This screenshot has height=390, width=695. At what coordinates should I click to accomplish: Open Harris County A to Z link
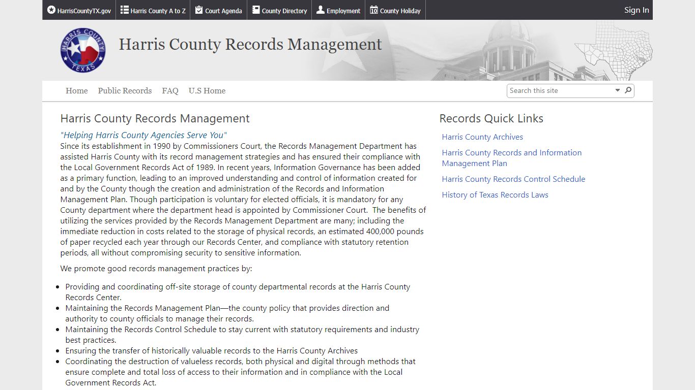pyautogui.click(x=158, y=11)
